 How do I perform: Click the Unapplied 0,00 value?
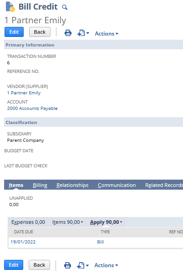tap(14, 204)
